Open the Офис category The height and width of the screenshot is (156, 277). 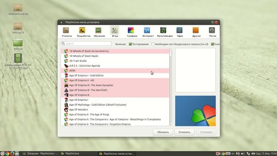(180, 32)
